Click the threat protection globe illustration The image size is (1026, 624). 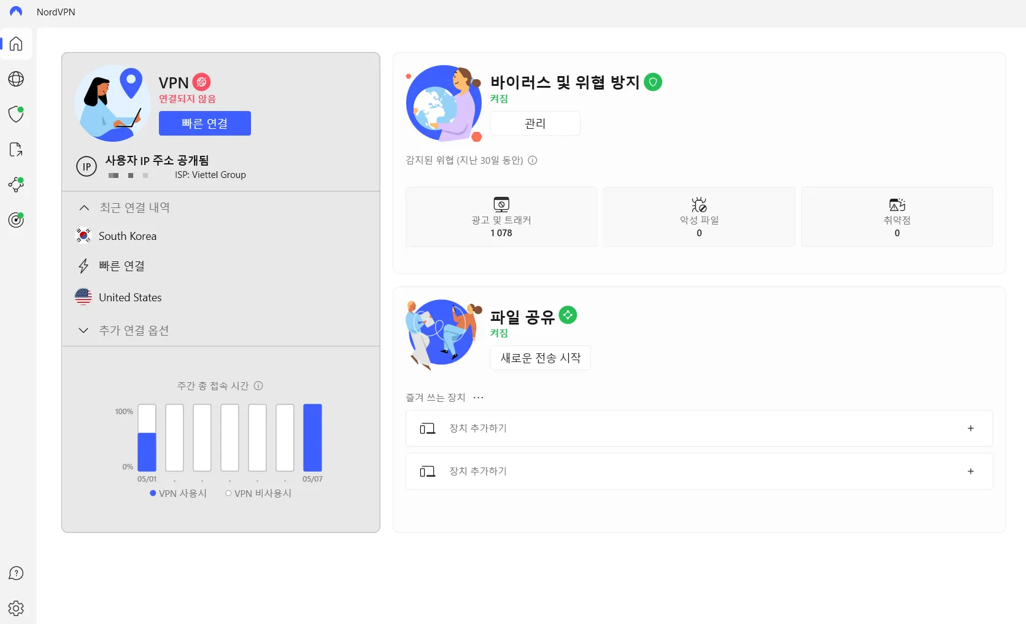click(444, 103)
